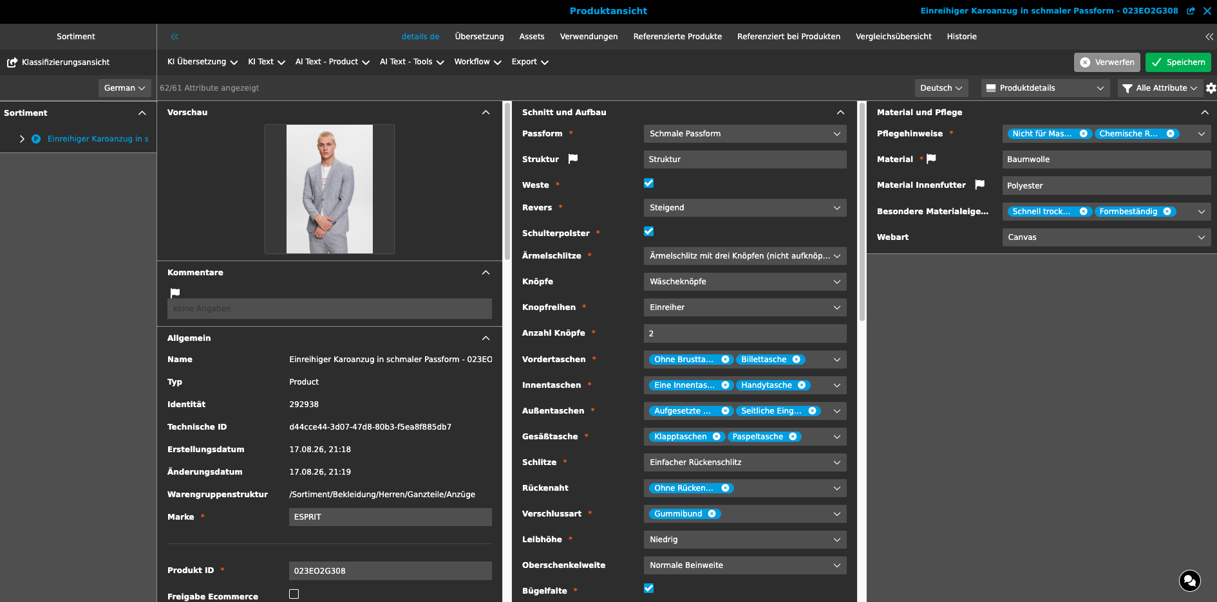Click the flag icon under Kommentare
This screenshot has height=602, width=1217.
pos(175,293)
